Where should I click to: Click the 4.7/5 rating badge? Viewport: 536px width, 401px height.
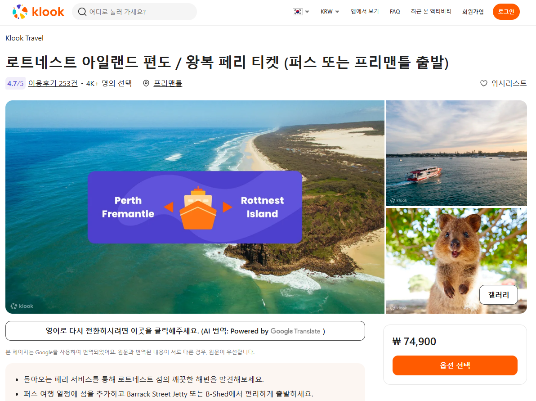pyautogui.click(x=15, y=83)
